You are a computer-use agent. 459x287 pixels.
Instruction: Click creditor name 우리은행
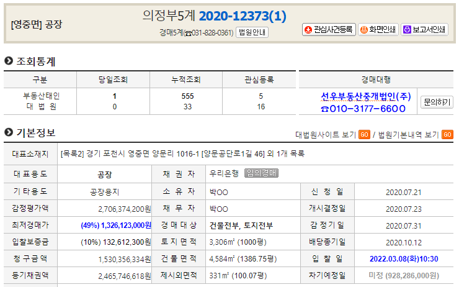(225, 173)
